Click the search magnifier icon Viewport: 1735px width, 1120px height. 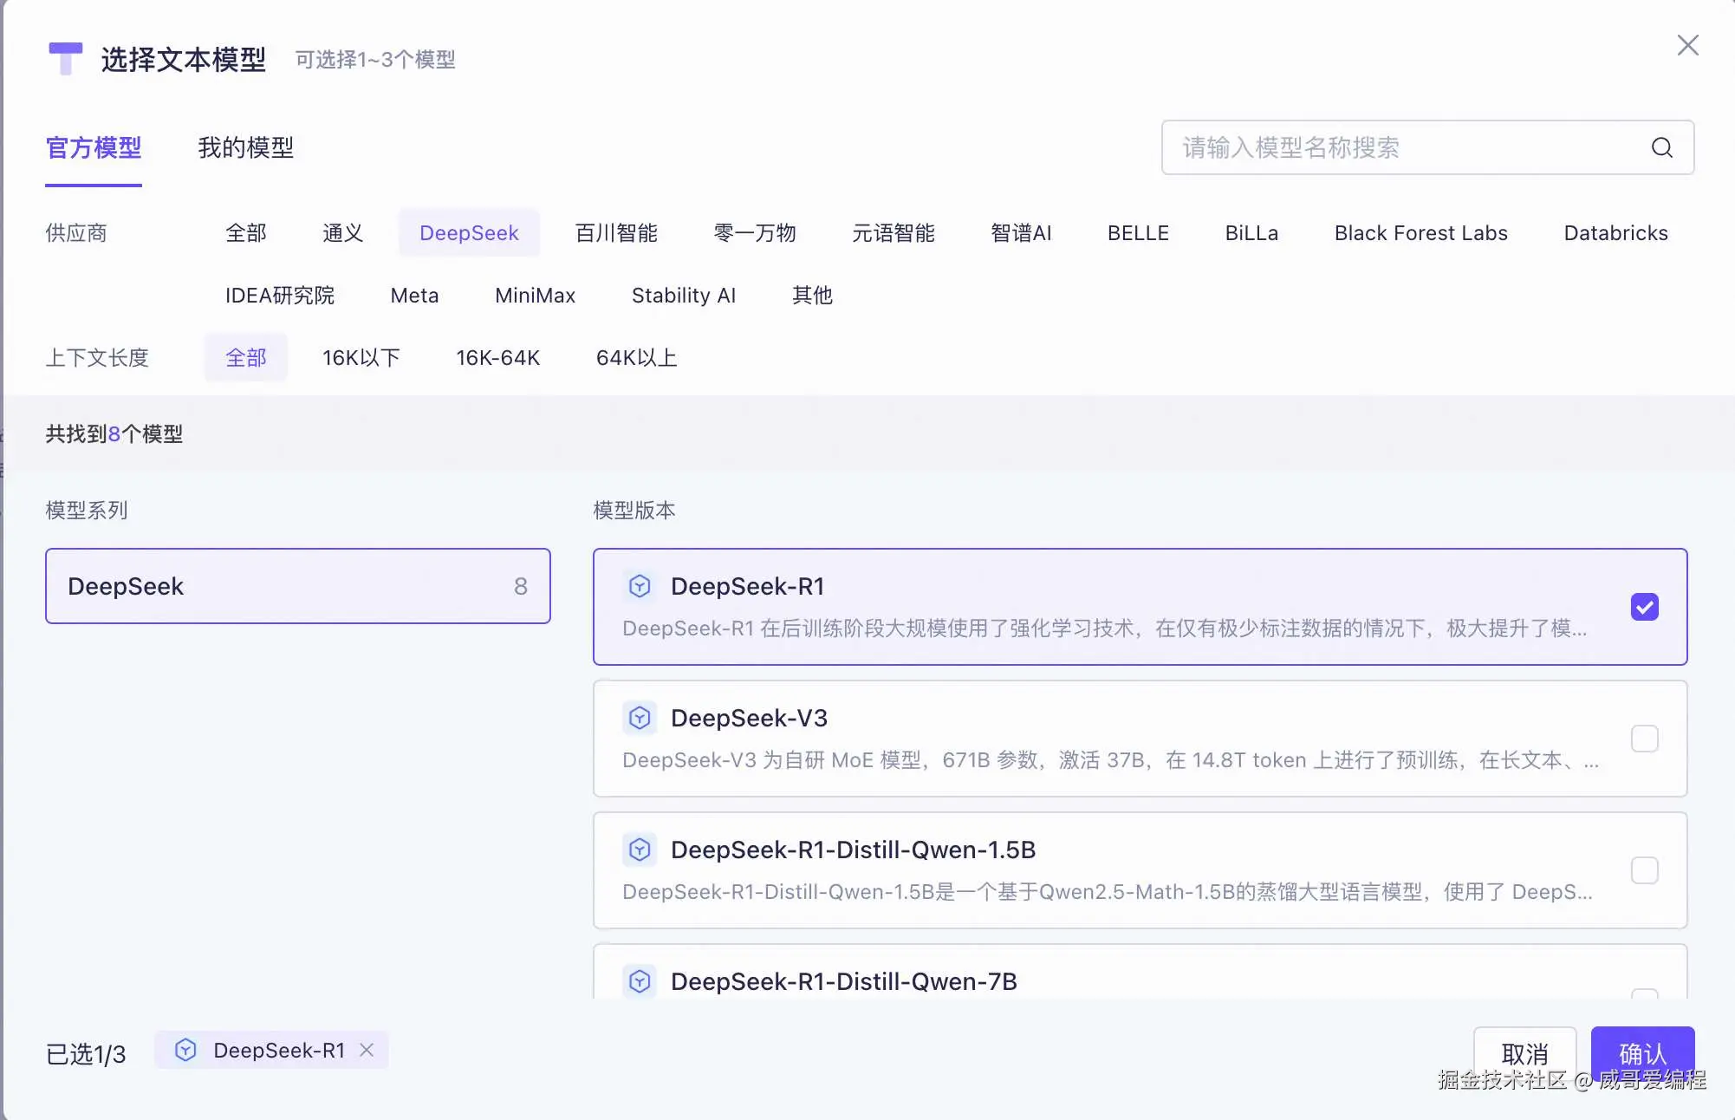point(1661,147)
